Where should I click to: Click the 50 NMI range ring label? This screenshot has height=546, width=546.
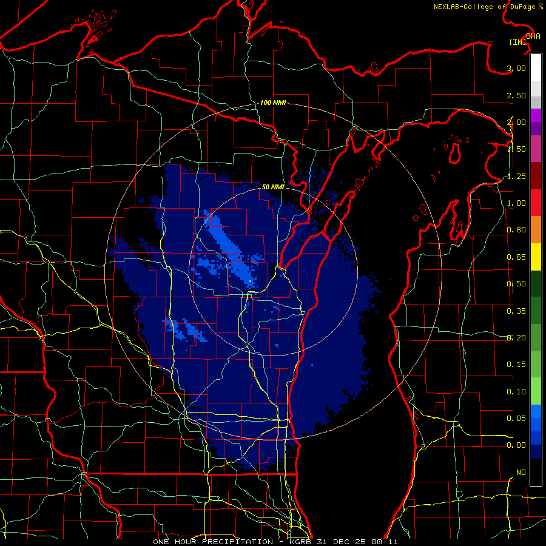tap(273, 187)
